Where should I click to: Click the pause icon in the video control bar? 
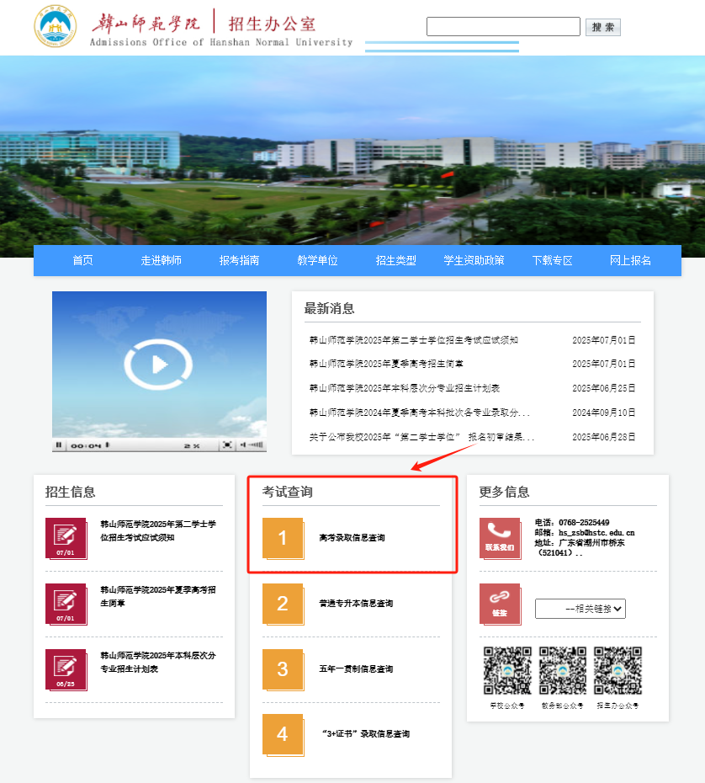click(x=59, y=445)
